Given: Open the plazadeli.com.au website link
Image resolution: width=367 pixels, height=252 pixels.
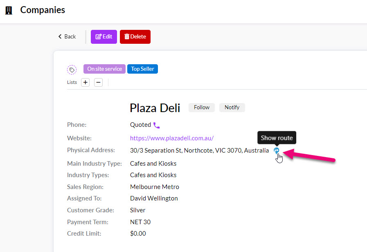Looking at the screenshot, I should pos(172,138).
